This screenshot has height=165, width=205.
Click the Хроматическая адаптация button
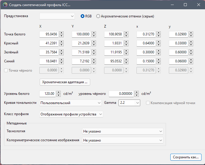(65, 82)
